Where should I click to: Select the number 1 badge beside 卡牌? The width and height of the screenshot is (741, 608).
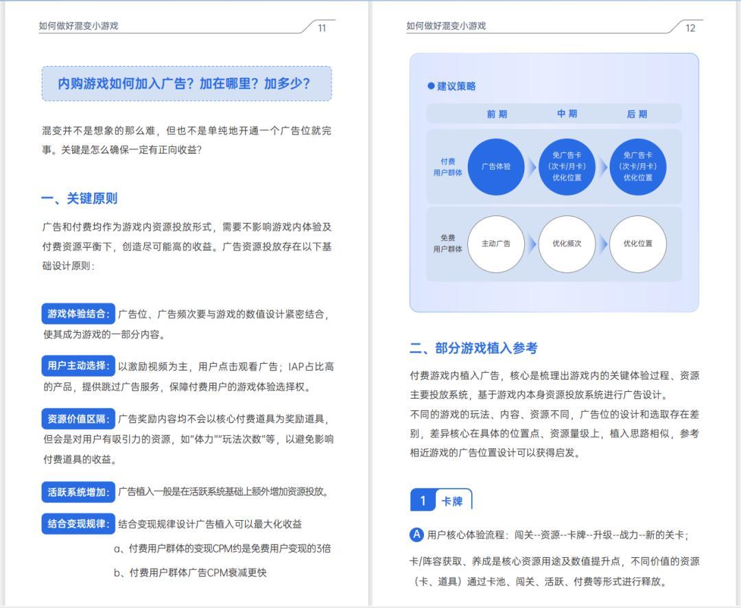pos(423,501)
